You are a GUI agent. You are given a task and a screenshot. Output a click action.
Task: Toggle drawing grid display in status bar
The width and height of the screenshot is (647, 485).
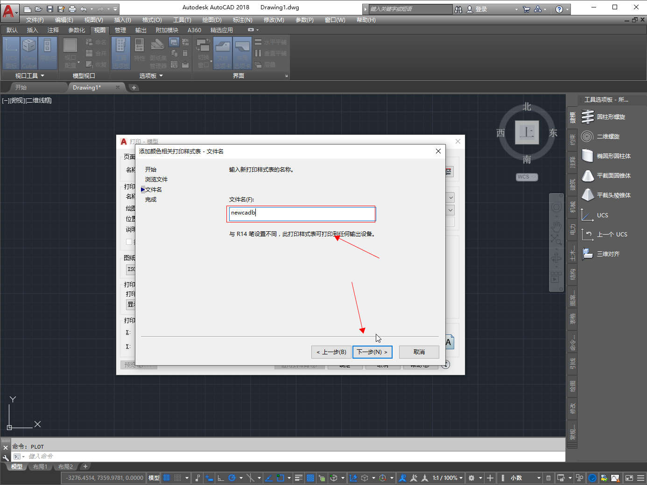(167, 478)
